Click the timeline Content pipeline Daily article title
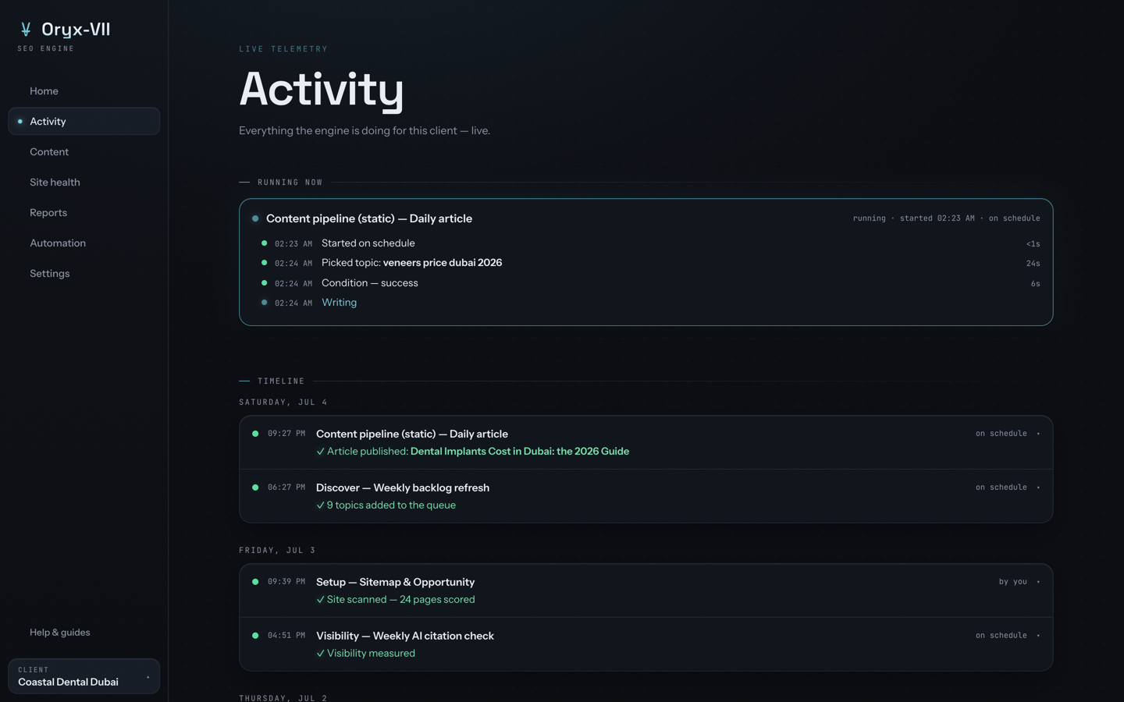This screenshot has width=1124, height=702. point(412,434)
